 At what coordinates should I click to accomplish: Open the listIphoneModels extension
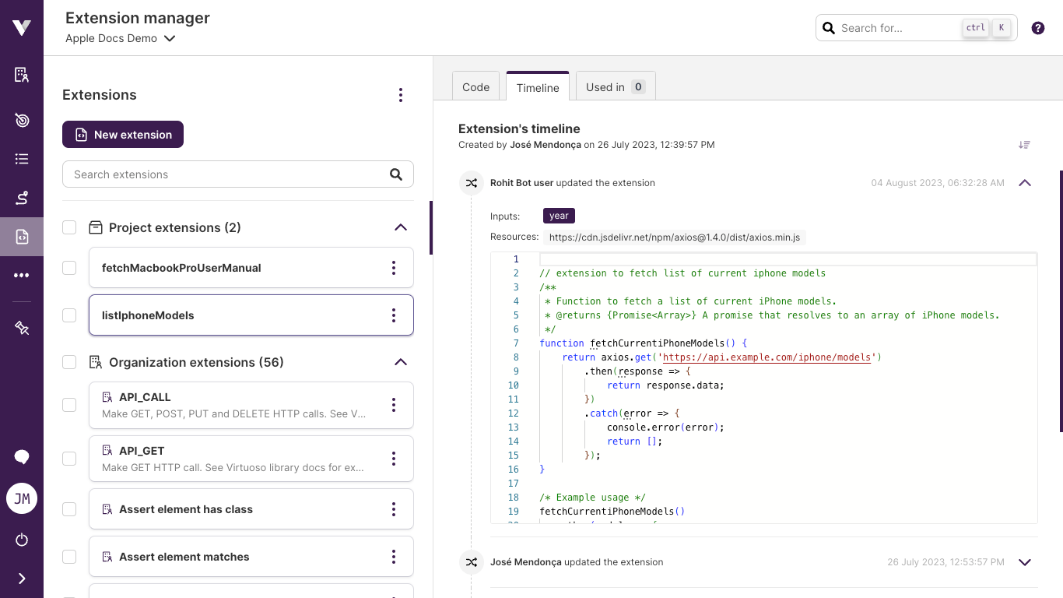[251, 315]
